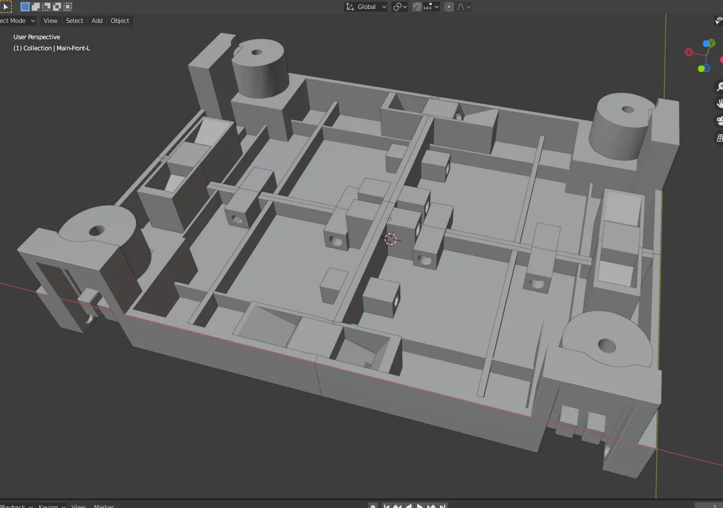Click the Extend selection mode icon
The height and width of the screenshot is (508, 723).
coord(36,7)
